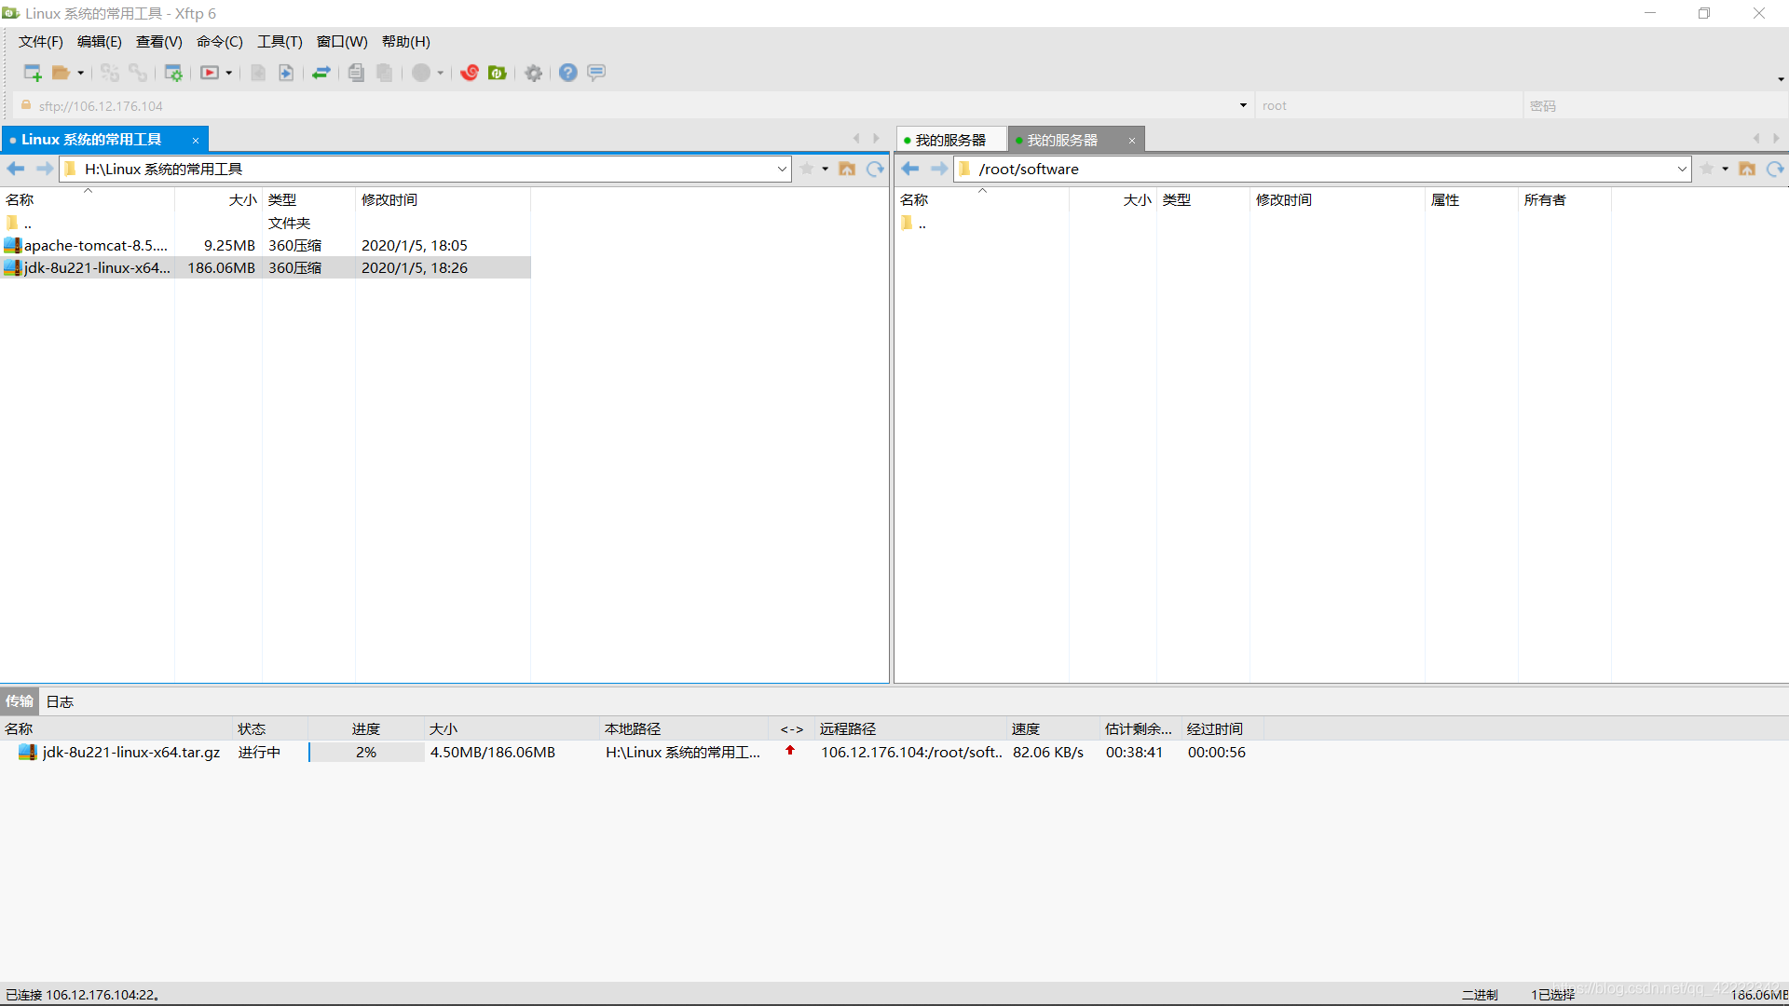The width and height of the screenshot is (1789, 1006).
Task: Refresh the remote pane file list
Action: [1775, 169]
